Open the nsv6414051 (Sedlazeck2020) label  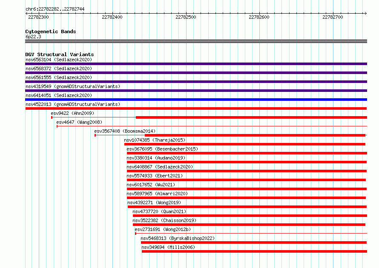pyautogui.click(x=59, y=95)
